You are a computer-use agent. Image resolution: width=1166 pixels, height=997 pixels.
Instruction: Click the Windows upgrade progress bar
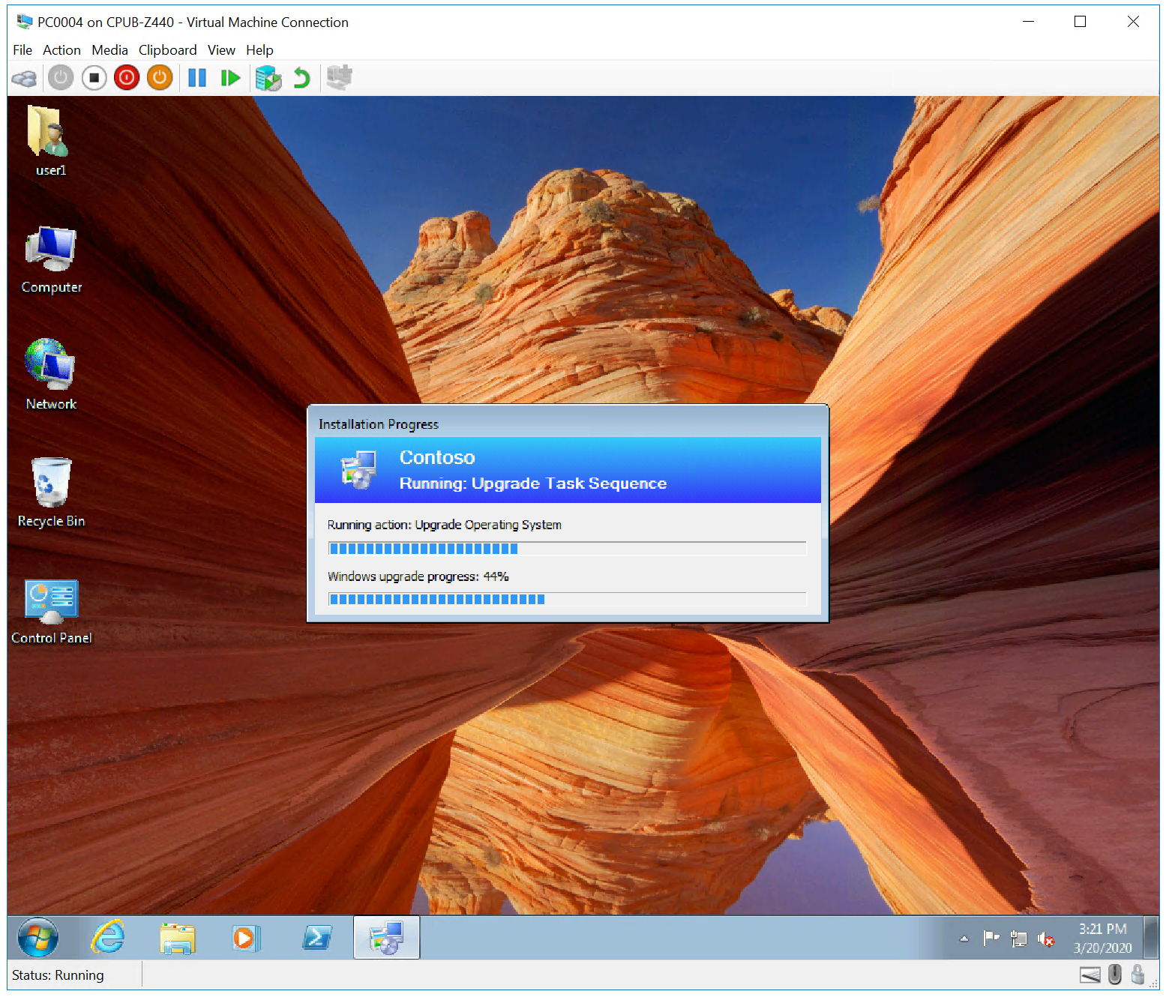tap(567, 599)
